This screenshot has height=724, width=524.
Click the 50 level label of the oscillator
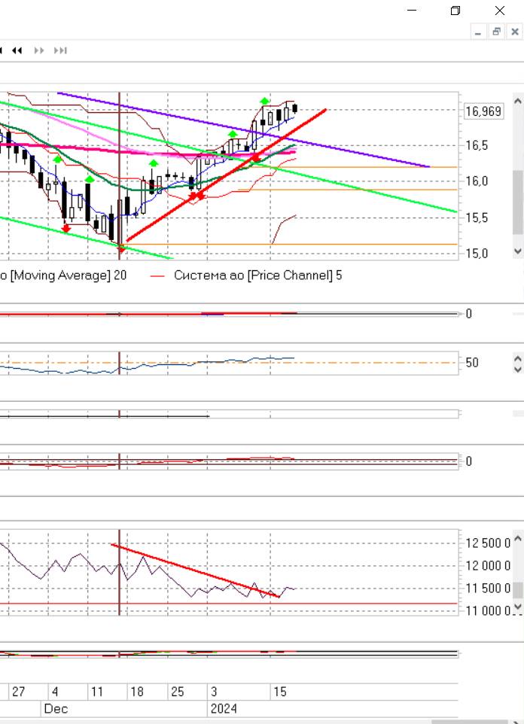472,363
